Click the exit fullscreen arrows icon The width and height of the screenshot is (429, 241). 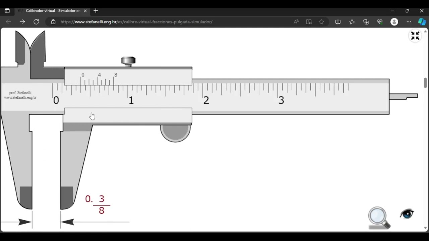pyautogui.click(x=415, y=35)
